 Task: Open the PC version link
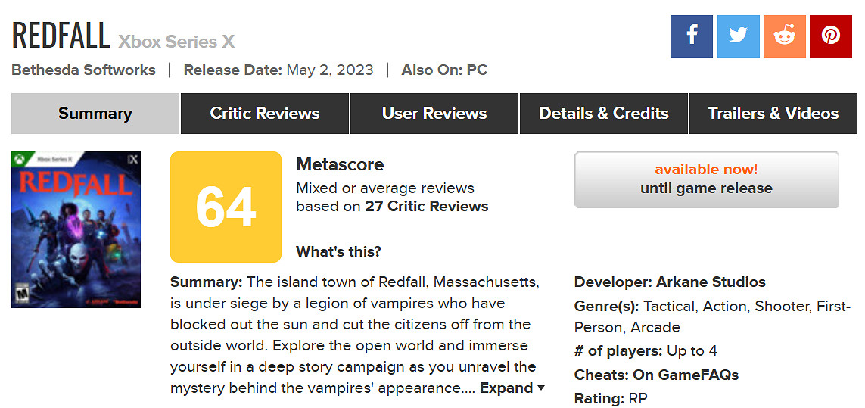(x=477, y=70)
